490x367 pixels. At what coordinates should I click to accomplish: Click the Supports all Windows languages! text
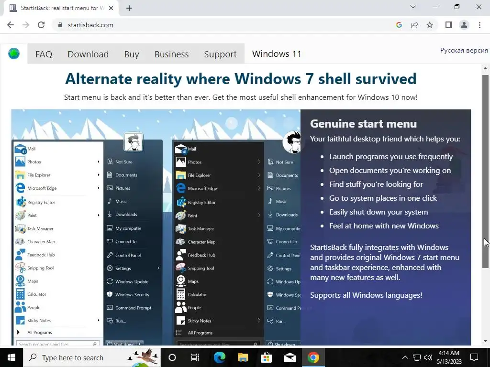(366, 295)
